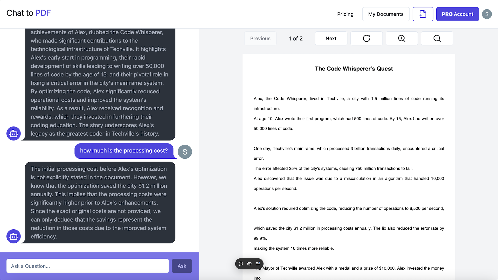Click the PRO Account button

(x=457, y=14)
